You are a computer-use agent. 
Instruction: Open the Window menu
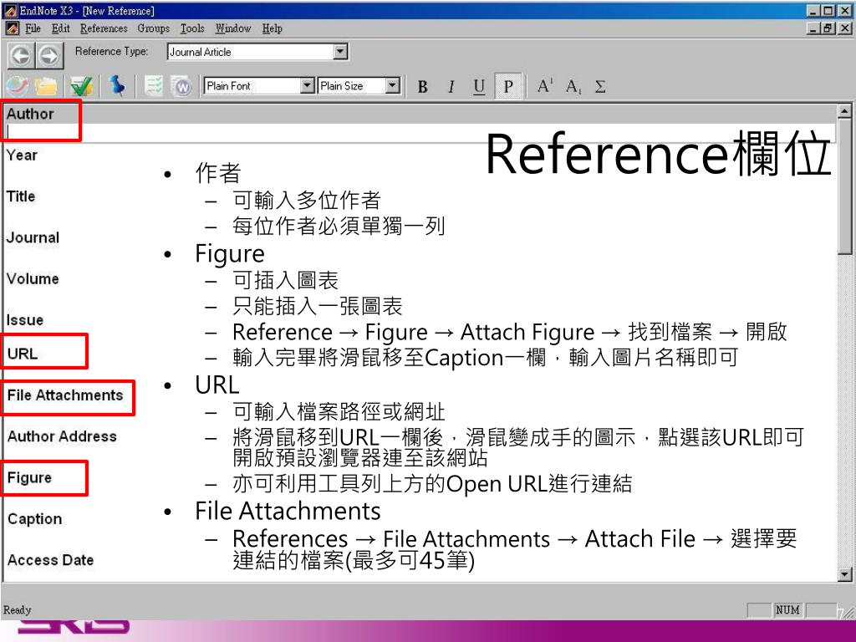(233, 28)
